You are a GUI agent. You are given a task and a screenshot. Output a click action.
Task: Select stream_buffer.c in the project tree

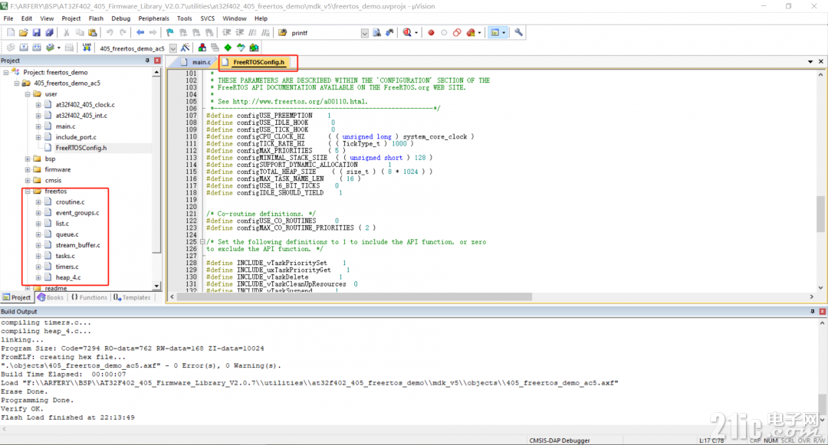tap(77, 245)
